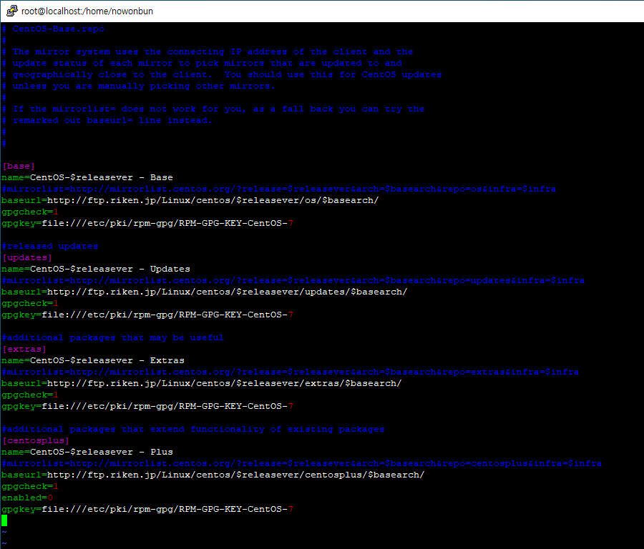The width and height of the screenshot is (644, 549).
Task: Click the line 'unless you are manually picking other mirrors.'
Action: coord(138,86)
